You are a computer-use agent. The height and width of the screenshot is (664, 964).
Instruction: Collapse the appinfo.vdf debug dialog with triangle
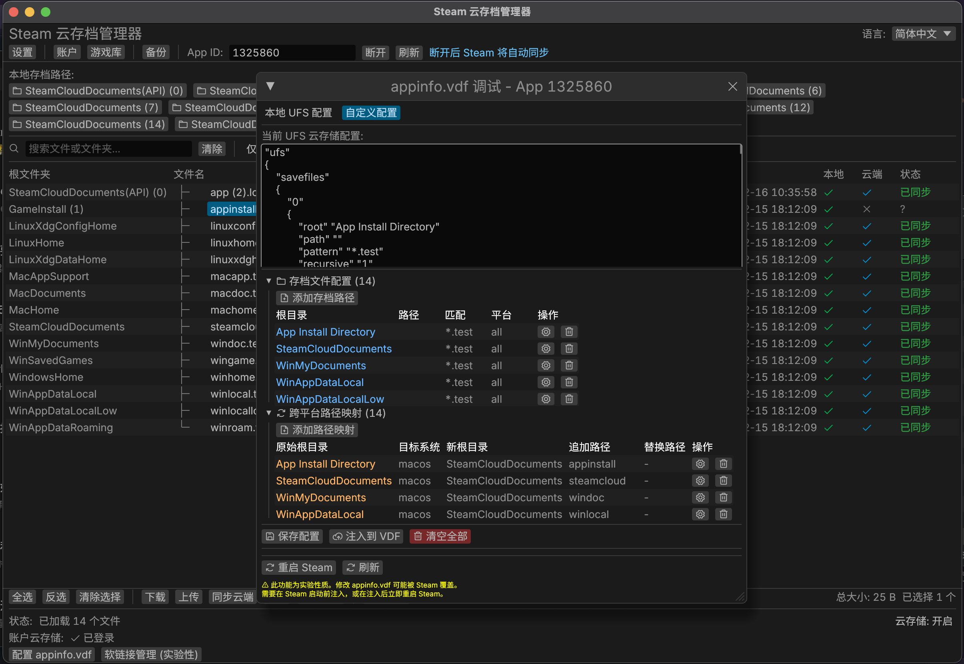[x=270, y=86]
